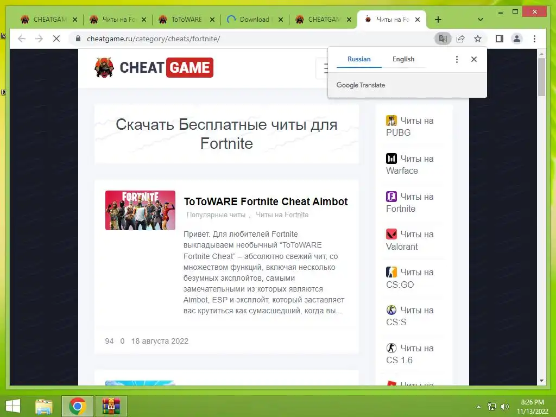Click the PUBG icon in sidebar
The image size is (556, 417).
(x=391, y=121)
